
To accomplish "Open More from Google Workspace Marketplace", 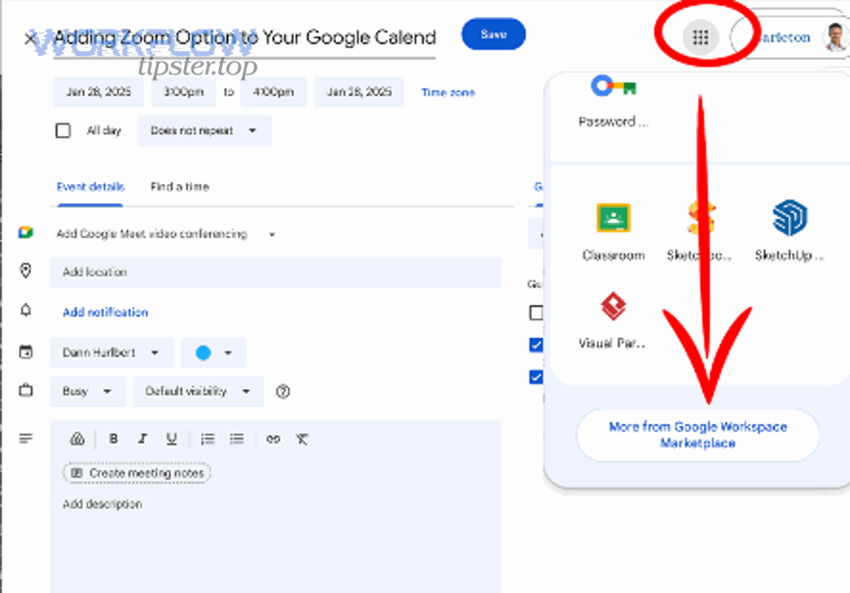I will [698, 434].
